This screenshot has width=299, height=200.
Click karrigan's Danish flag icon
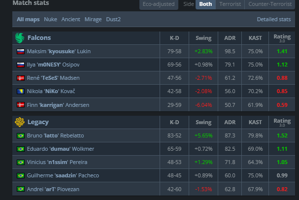[x=21, y=105]
